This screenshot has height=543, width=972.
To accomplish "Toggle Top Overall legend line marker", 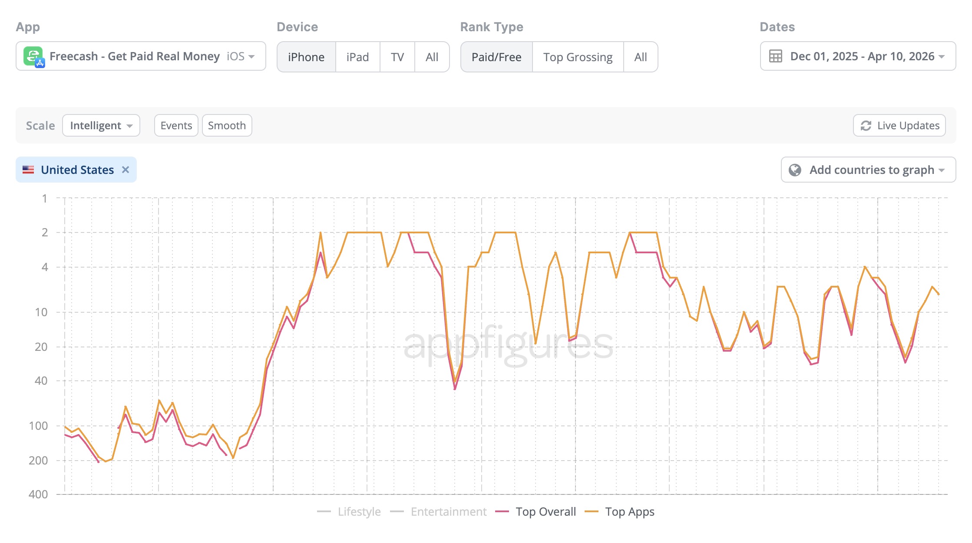I will coord(502,512).
